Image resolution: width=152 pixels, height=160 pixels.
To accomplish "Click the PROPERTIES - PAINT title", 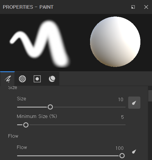I will (x=28, y=7).
